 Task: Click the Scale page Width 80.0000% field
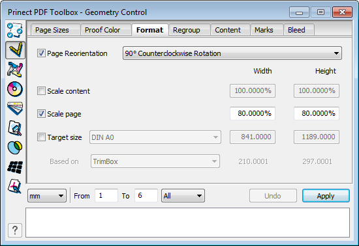coord(253,113)
